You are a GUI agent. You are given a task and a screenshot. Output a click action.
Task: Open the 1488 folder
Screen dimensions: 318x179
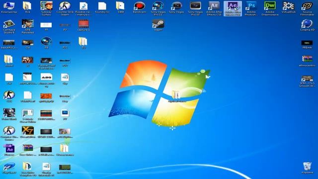[x=120, y=7]
